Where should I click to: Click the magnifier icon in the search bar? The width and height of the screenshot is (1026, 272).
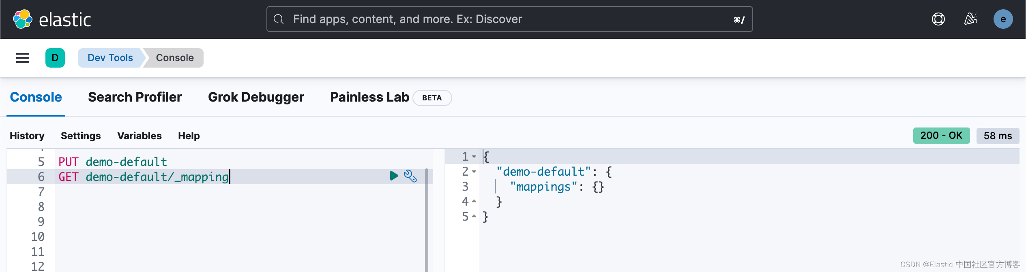(279, 19)
